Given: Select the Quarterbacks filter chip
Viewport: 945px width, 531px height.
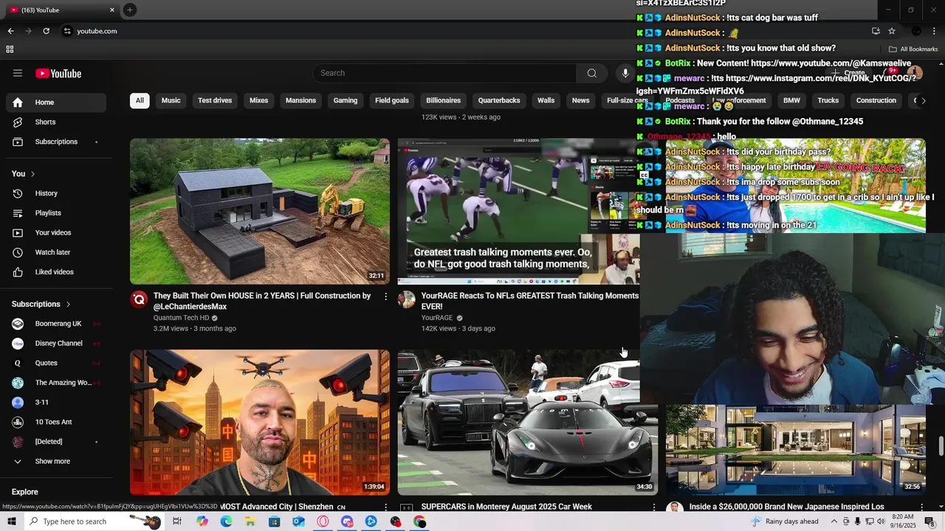Looking at the screenshot, I should (x=499, y=100).
